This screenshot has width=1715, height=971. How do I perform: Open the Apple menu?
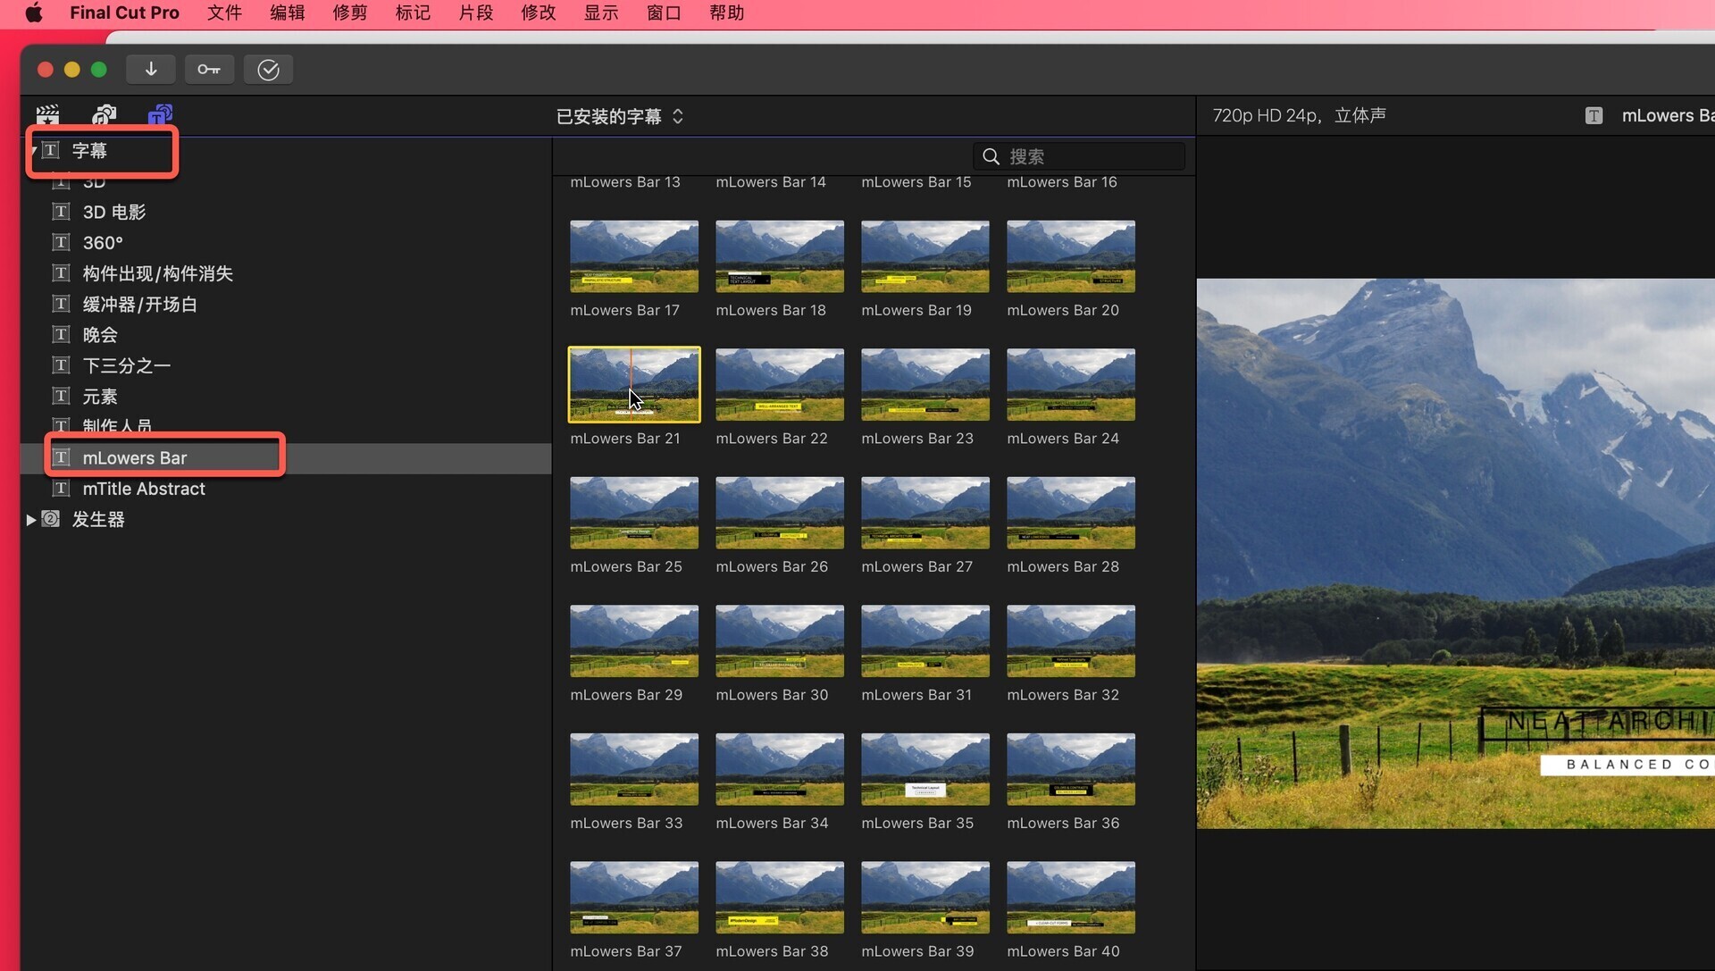pyautogui.click(x=34, y=13)
